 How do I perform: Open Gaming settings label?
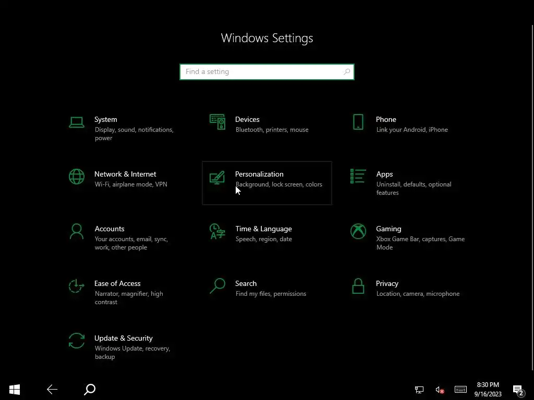(389, 229)
